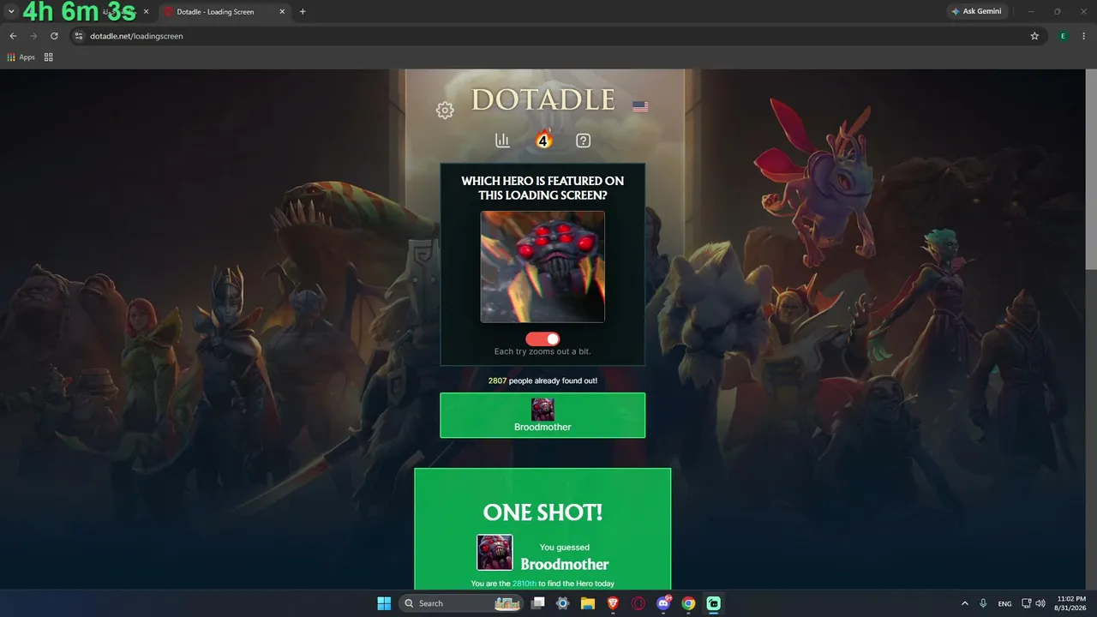Image resolution: width=1097 pixels, height=617 pixels.
Task: Open Task View on the taskbar
Action: click(538, 603)
